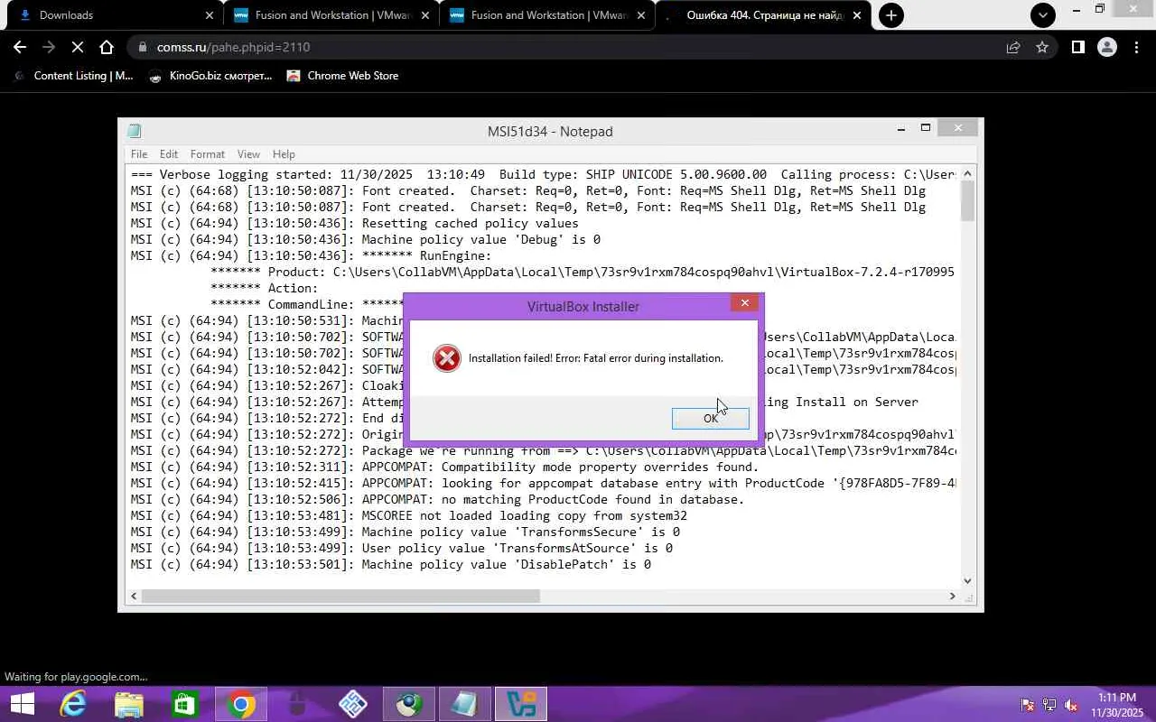The height and width of the screenshot is (722, 1156).
Task: Open Windows Store from the taskbar
Action: tap(184, 704)
